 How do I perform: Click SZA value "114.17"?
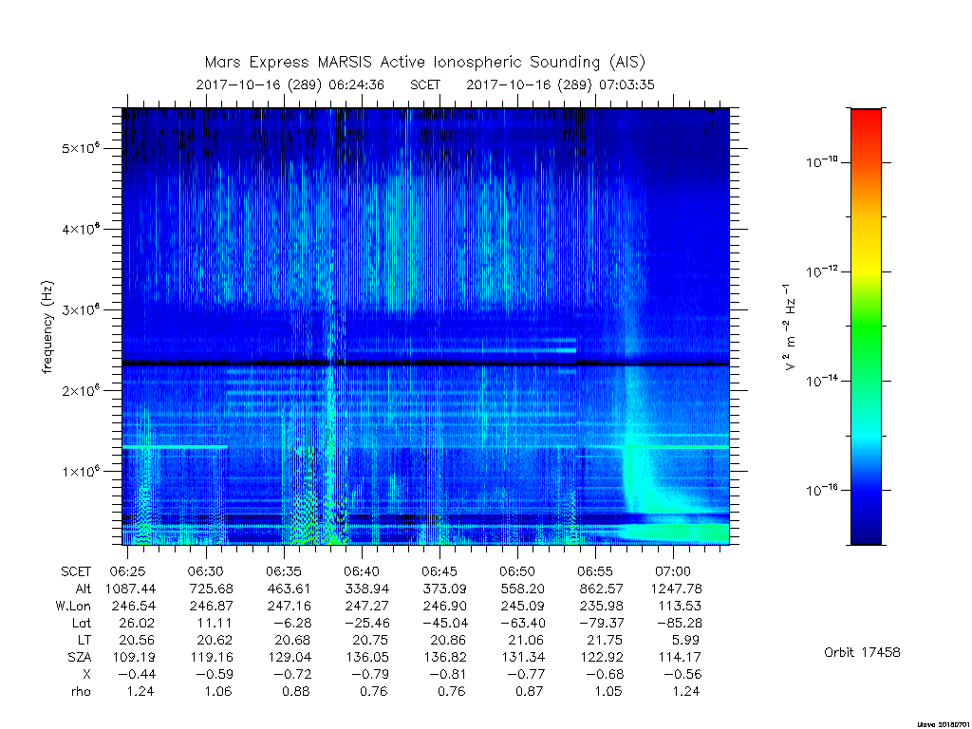680,657
